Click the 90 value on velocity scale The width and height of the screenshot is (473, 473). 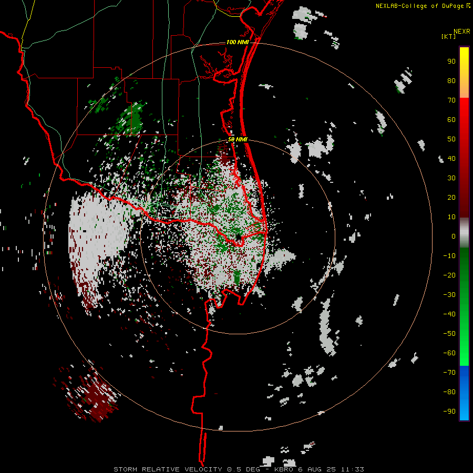tap(451, 61)
